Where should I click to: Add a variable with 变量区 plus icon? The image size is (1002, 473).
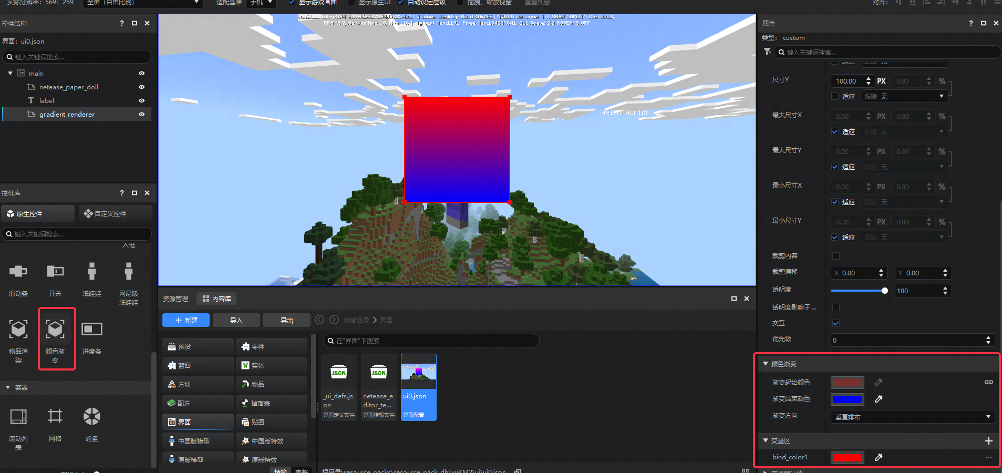[989, 441]
